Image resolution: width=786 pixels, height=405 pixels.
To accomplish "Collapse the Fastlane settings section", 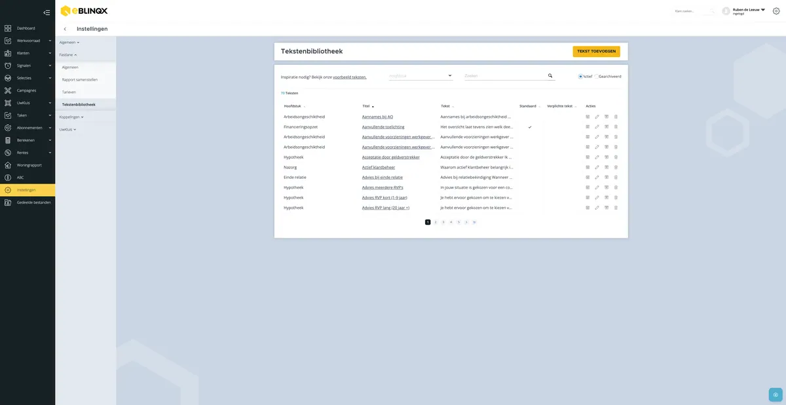I will coord(68,54).
